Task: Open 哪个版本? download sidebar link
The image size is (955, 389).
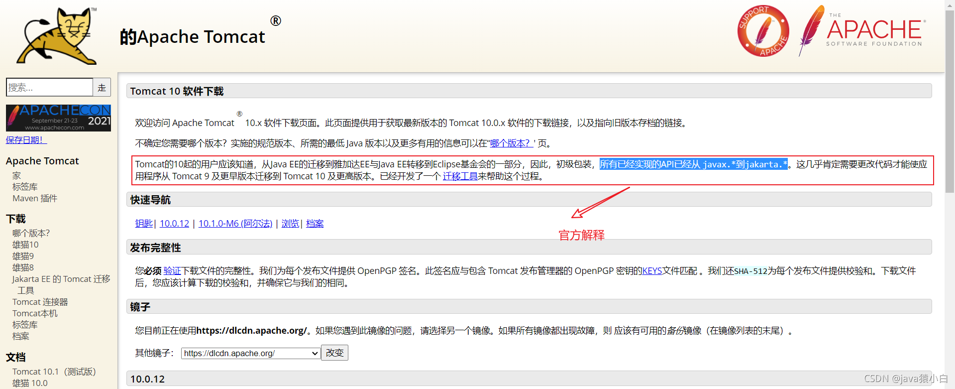Action: pos(31,233)
